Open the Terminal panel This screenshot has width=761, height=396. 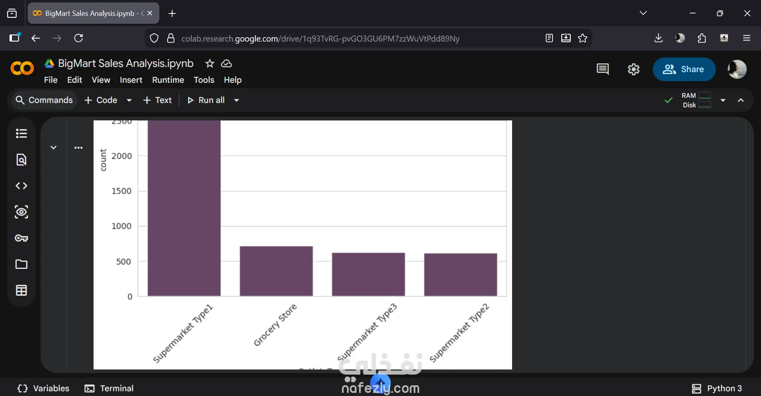click(109, 388)
